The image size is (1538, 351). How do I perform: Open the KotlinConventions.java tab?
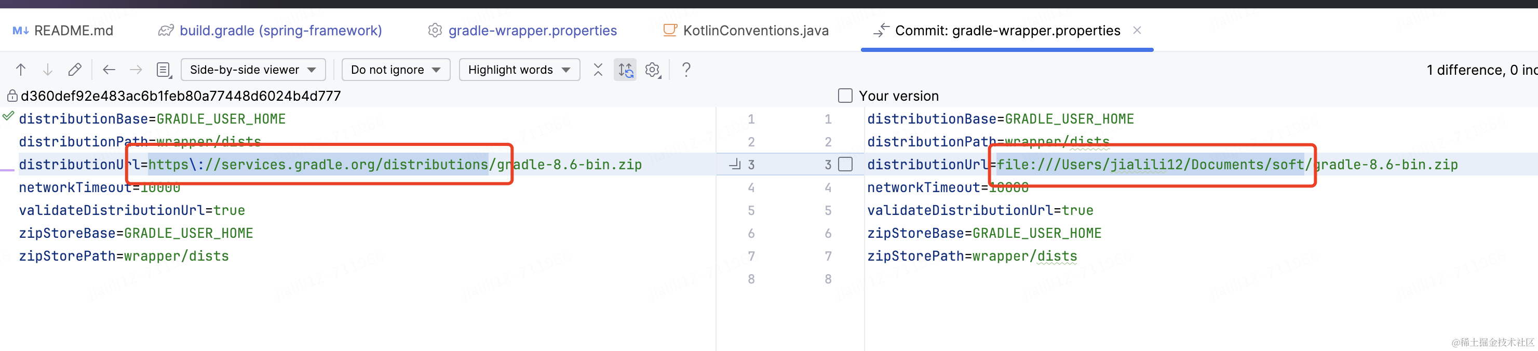(746, 31)
